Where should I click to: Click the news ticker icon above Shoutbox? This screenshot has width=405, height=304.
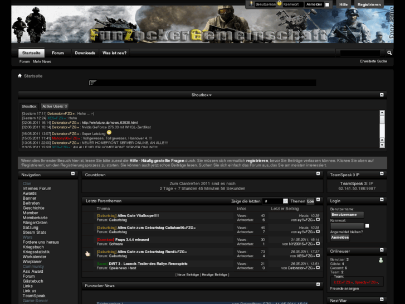92,82
